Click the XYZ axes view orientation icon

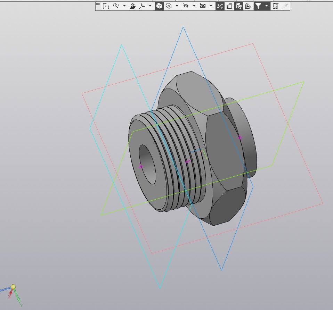142,6
